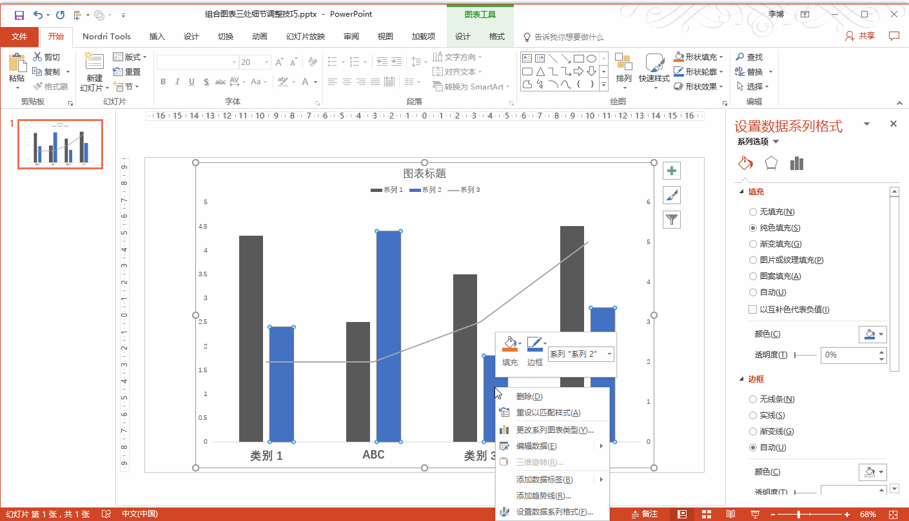
Task: Click the Paste clipboard icon
Action: point(17,63)
